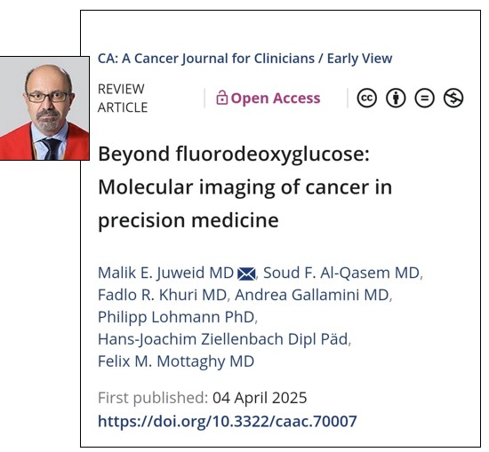Click the Creative Commons CC icon

tap(366, 98)
